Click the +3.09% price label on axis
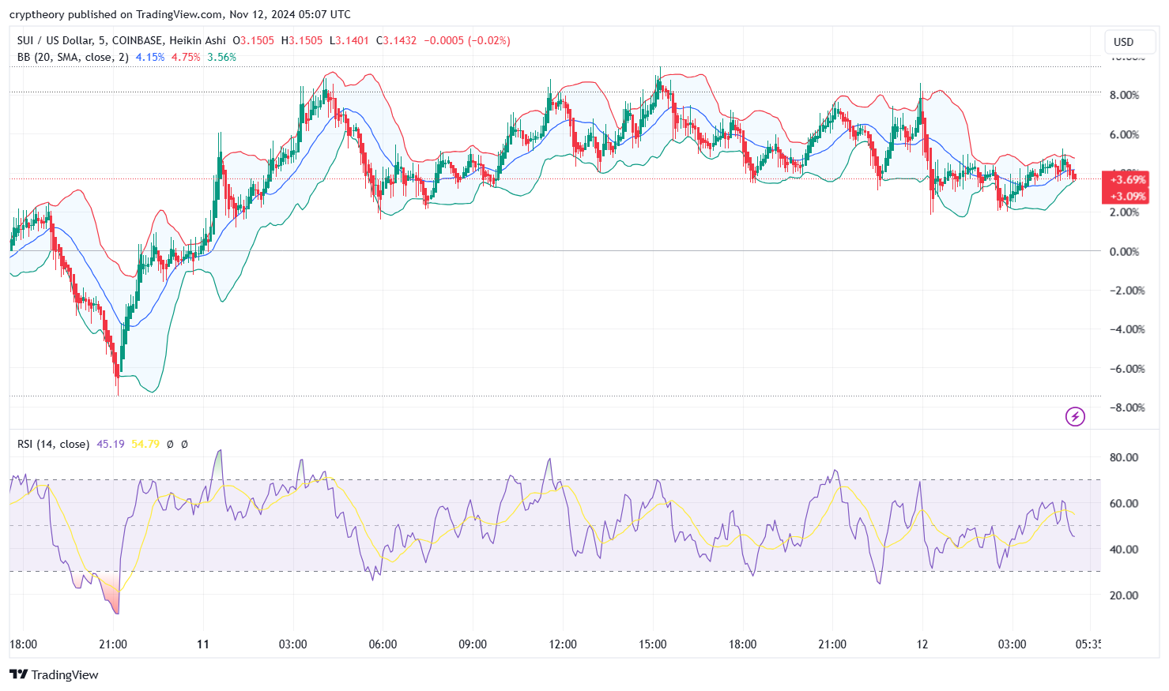 click(1126, 196)
